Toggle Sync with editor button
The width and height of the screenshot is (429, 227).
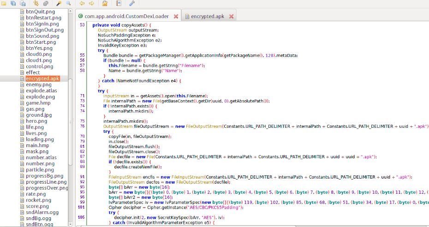36,4
